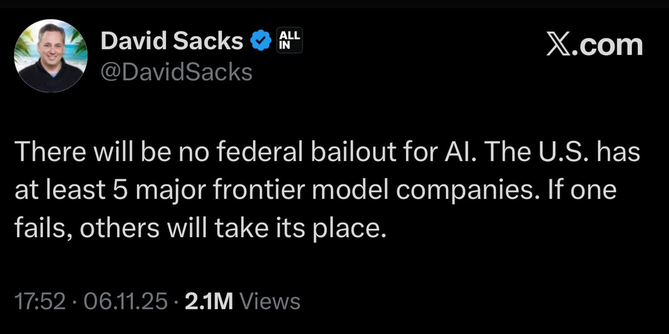Image resolution: width=669 pixels, height=334 pixels.
Task: Click the Views label
Action: tap(271, 301)
